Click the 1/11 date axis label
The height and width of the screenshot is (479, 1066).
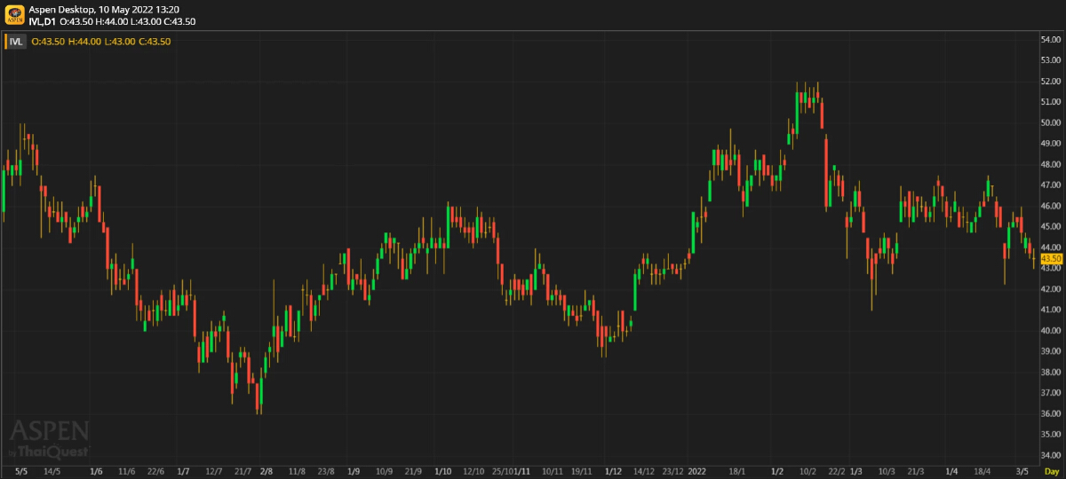point(523,471)
